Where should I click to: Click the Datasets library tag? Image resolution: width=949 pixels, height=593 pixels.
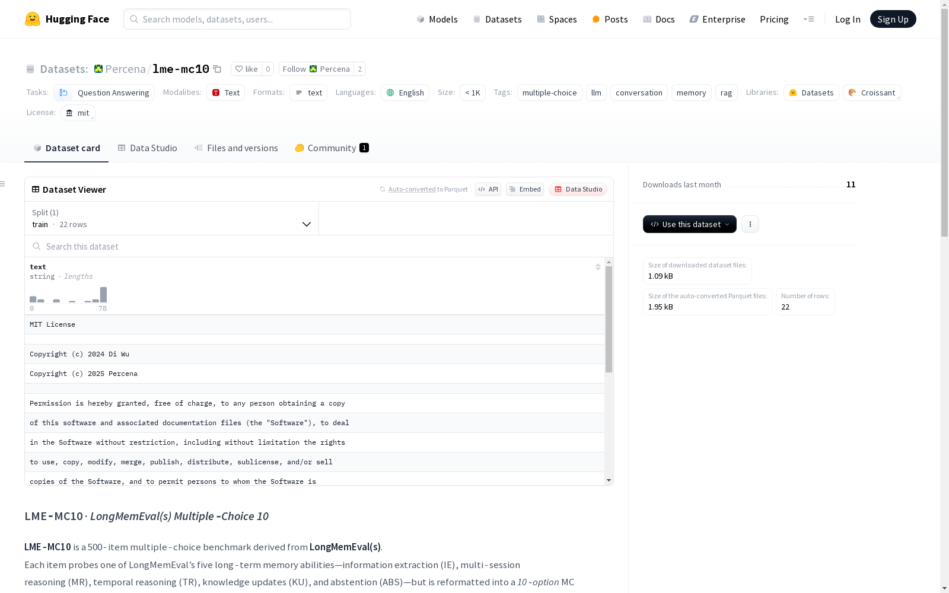coord(811,93)
